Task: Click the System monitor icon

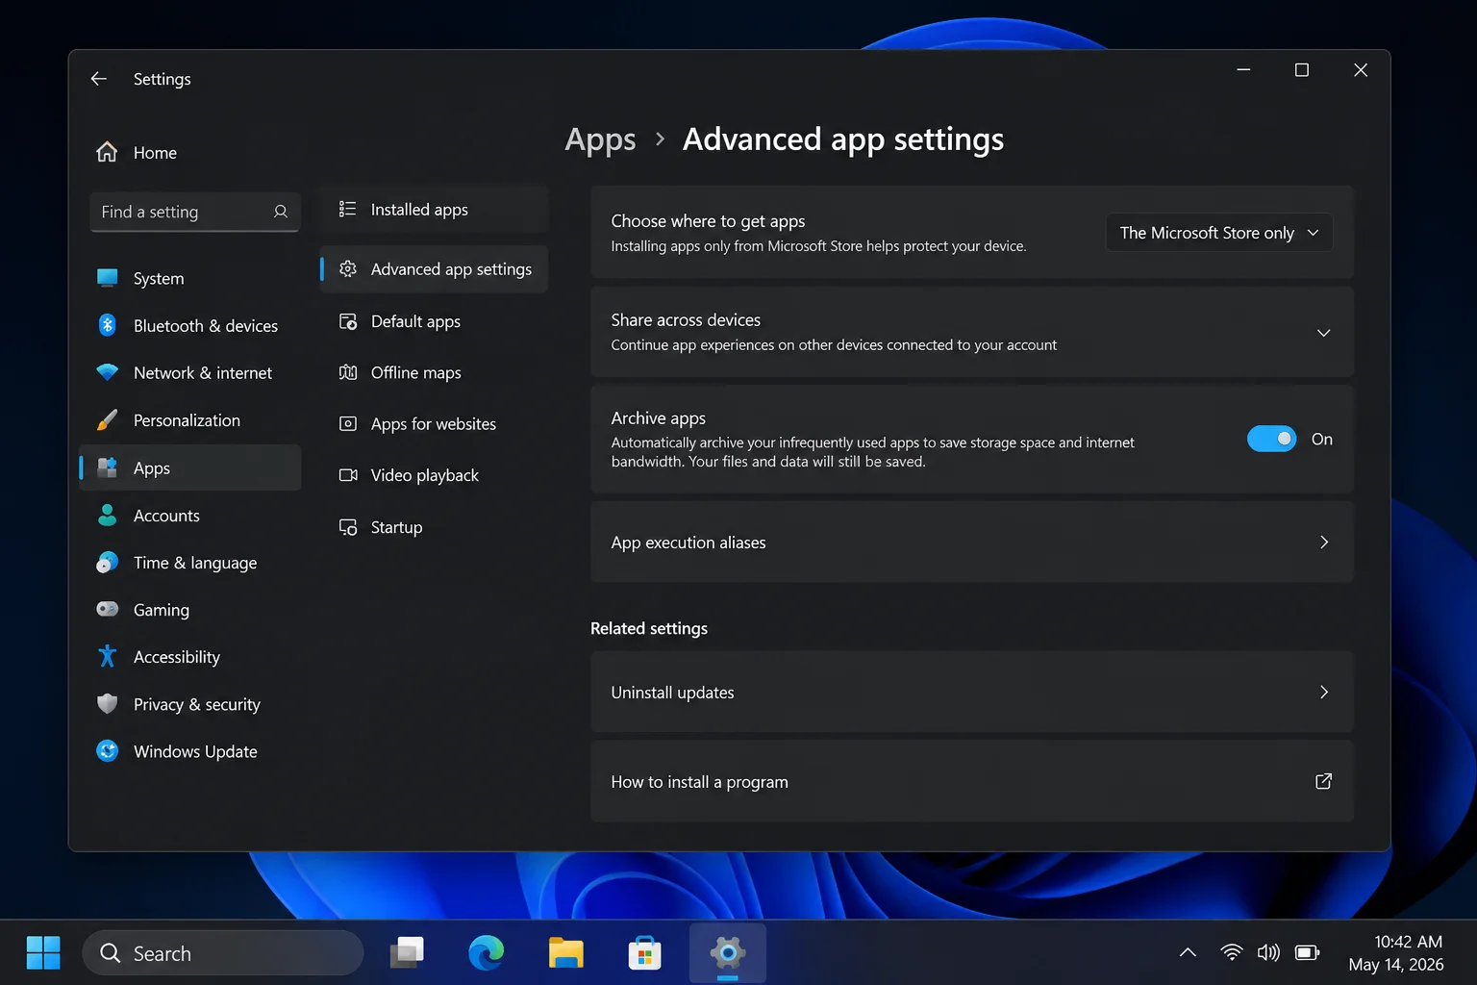Action: pos(108,278)
